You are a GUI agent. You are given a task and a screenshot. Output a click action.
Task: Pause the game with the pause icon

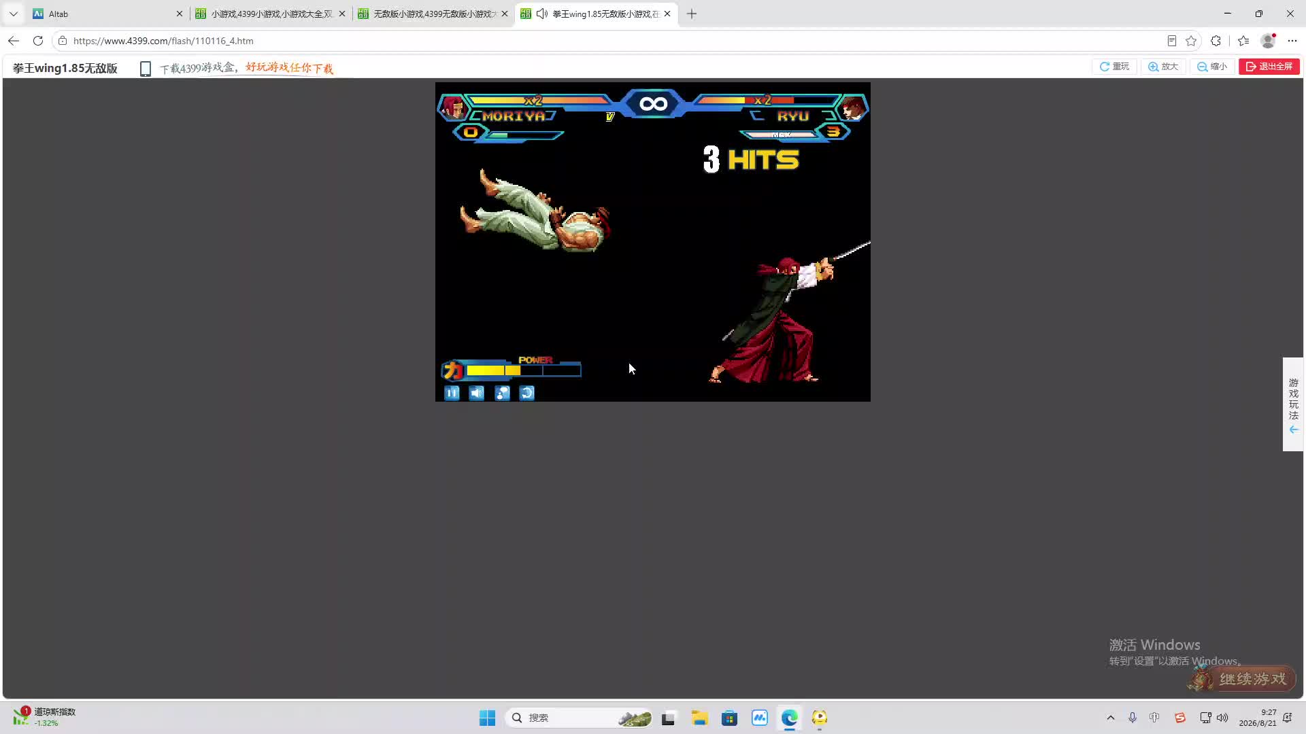(452, 393)
